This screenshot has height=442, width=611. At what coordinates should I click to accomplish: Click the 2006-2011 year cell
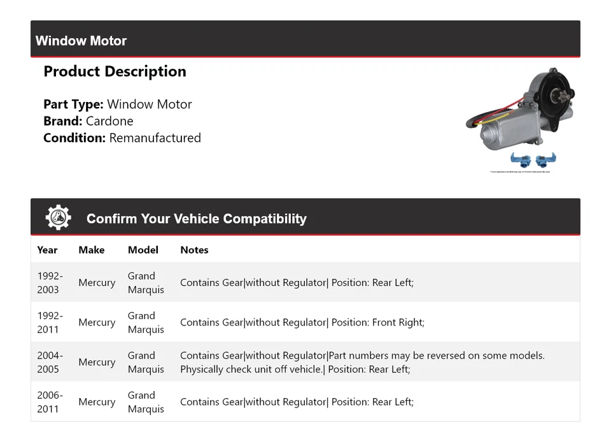50,402
